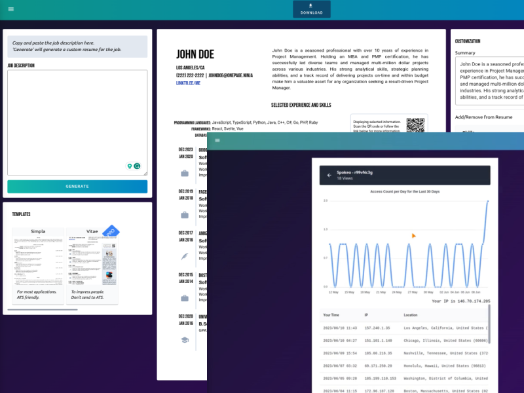Click the Summary text field in Customization

click(489, 81)
